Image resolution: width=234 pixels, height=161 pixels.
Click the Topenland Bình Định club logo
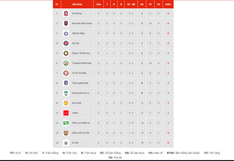tap(66, 63)
